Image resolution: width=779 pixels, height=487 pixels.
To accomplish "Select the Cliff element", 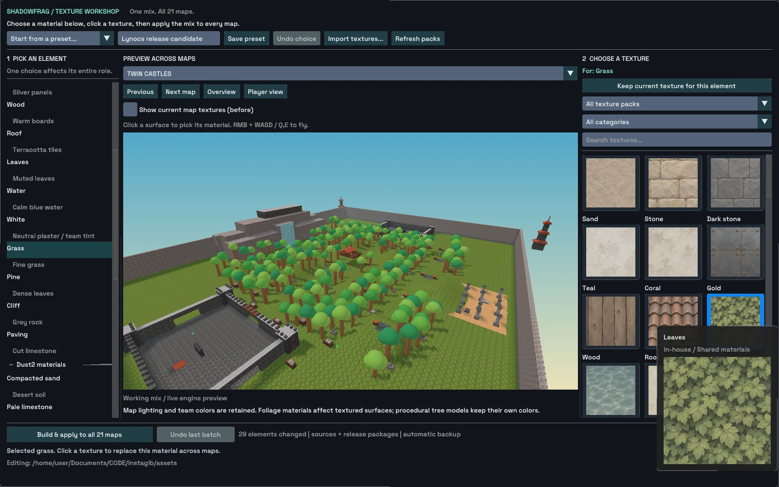I will pos(59,305).
